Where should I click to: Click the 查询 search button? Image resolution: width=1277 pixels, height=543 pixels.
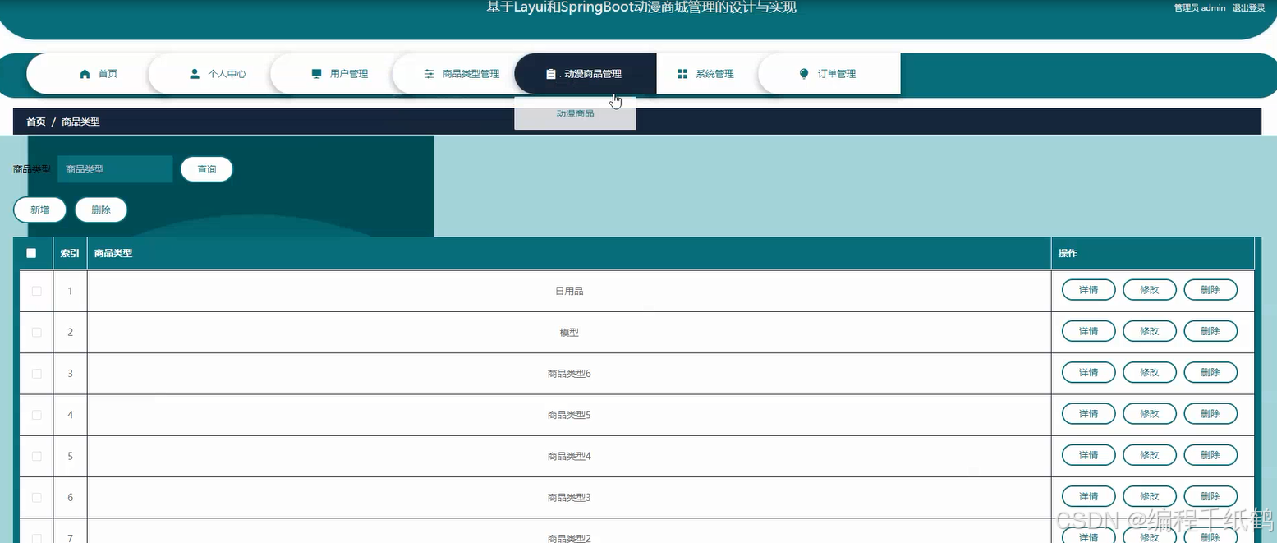(207, 169)
